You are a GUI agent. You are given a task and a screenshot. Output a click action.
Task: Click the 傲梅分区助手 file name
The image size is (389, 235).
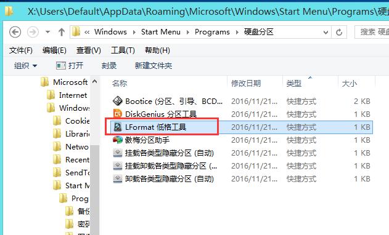147,140
